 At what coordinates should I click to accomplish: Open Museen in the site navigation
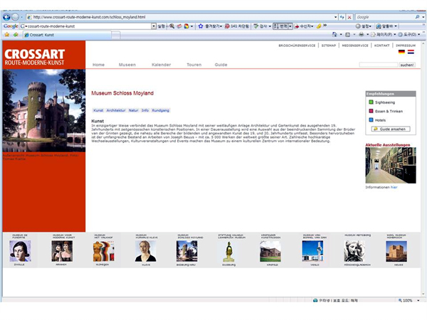point(127,65)
